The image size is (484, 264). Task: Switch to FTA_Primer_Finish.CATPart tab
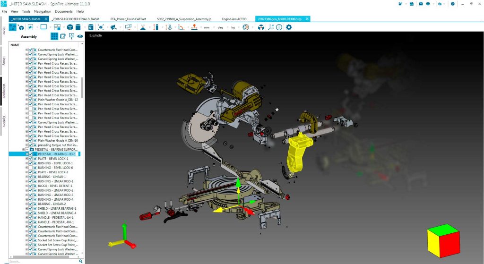pyautogui.click(x=128, y=19)
